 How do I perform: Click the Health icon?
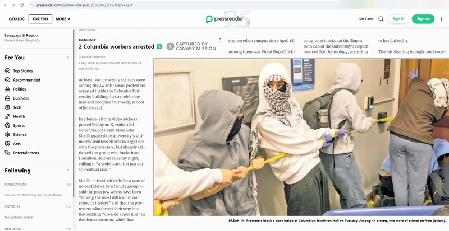tap(7, 116)
